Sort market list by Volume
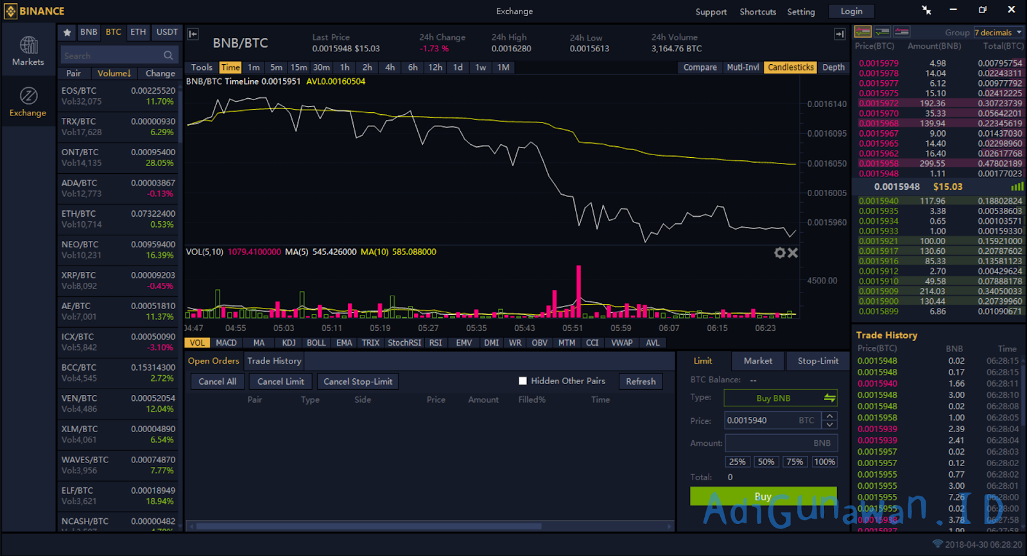The image size is (1027, 556). pos(114,73)
